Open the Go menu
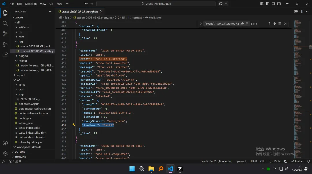 51,4
